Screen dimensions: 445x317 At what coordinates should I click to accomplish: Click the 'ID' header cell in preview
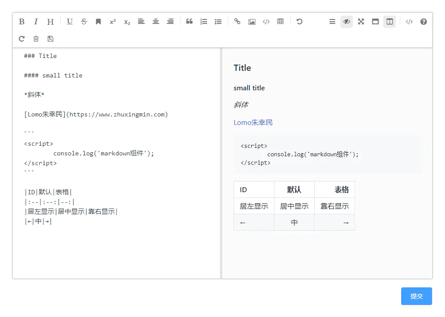254,189
